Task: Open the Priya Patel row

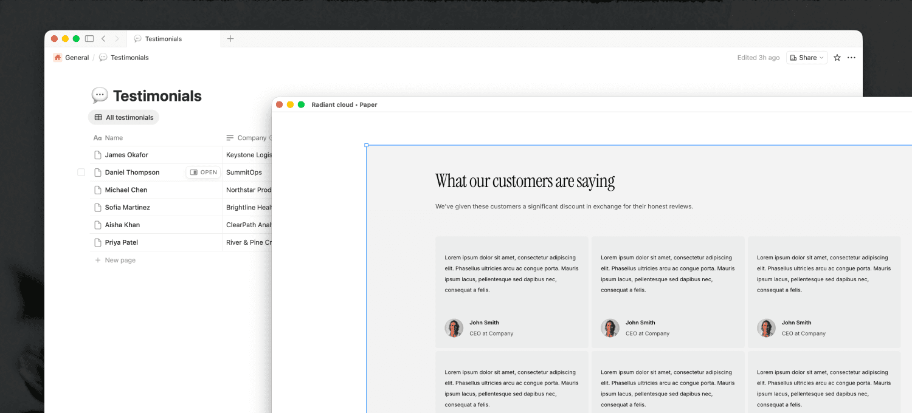Action: [121, 242]
